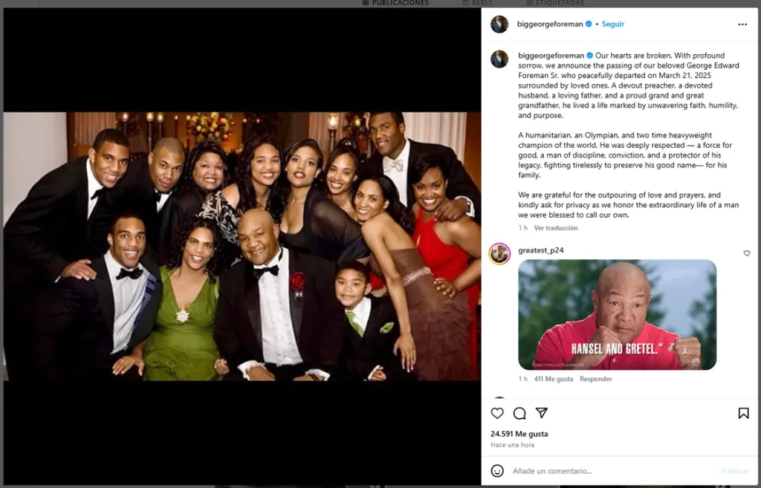Screen dimensions: 761x488
Task: Share the post via paper plane icon
Action: click(542, 413)
